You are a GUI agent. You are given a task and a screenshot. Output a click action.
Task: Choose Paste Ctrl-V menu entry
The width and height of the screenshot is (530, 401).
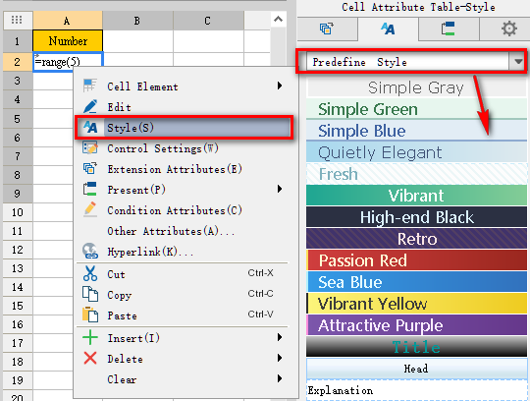[x=184, y=315]
